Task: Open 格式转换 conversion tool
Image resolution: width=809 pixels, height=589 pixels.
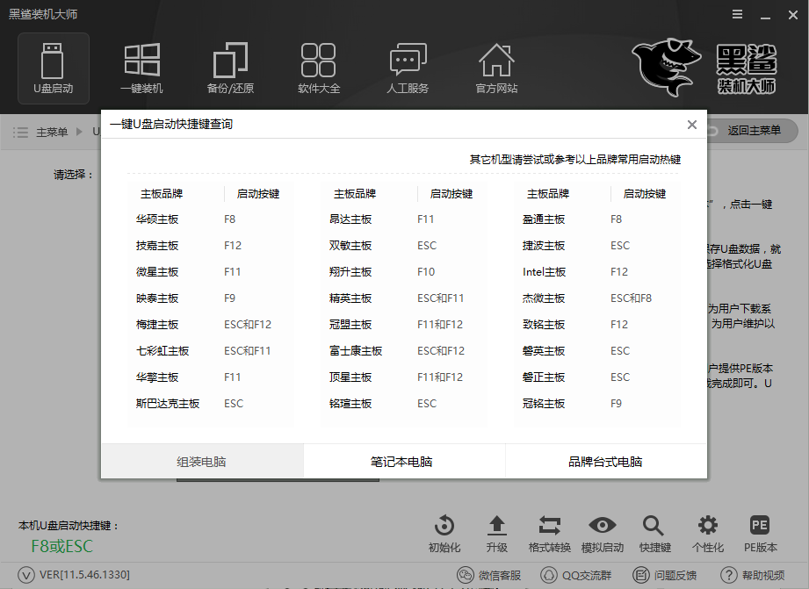Action: click(549, 529)
